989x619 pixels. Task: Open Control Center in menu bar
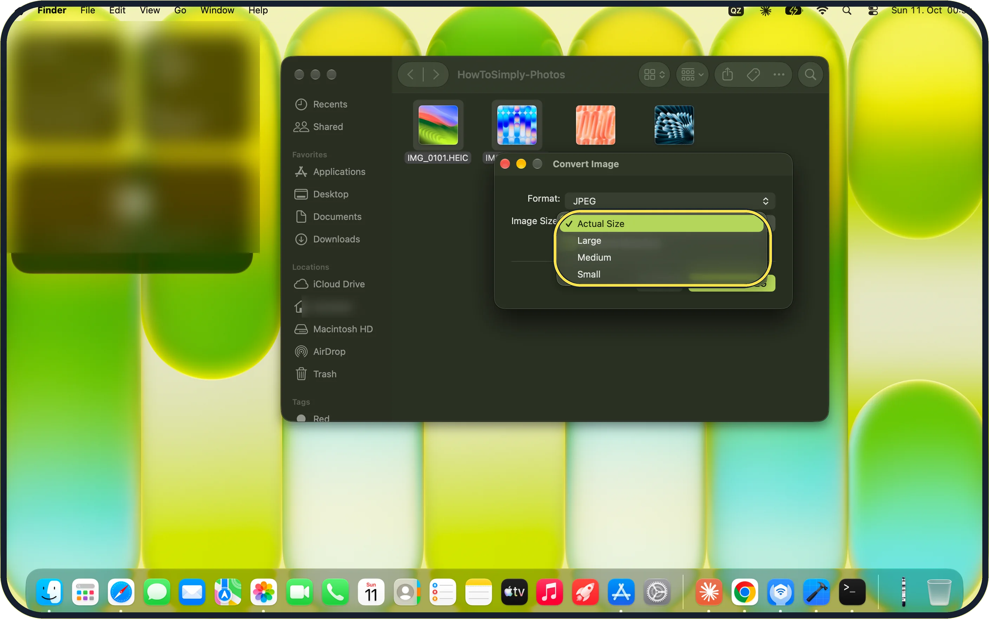pyautogui.click(x=872, y=11)
